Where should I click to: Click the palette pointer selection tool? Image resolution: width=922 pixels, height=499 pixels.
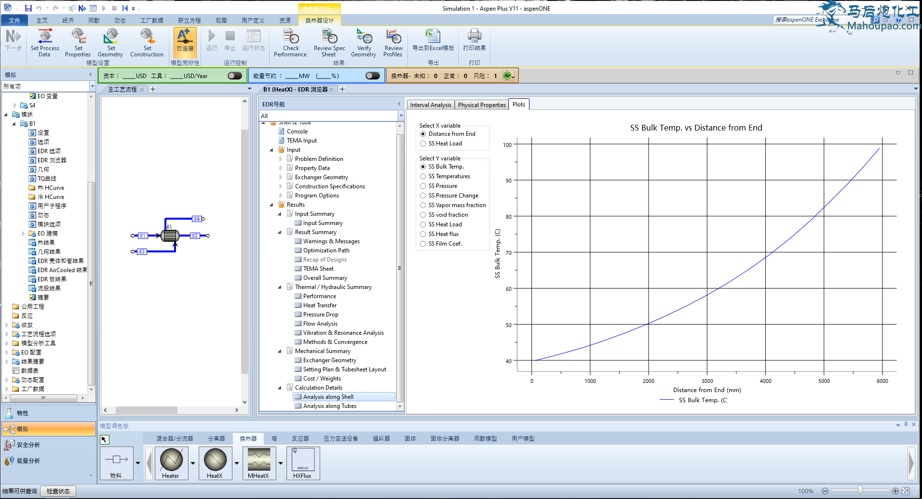pos(105,439)
